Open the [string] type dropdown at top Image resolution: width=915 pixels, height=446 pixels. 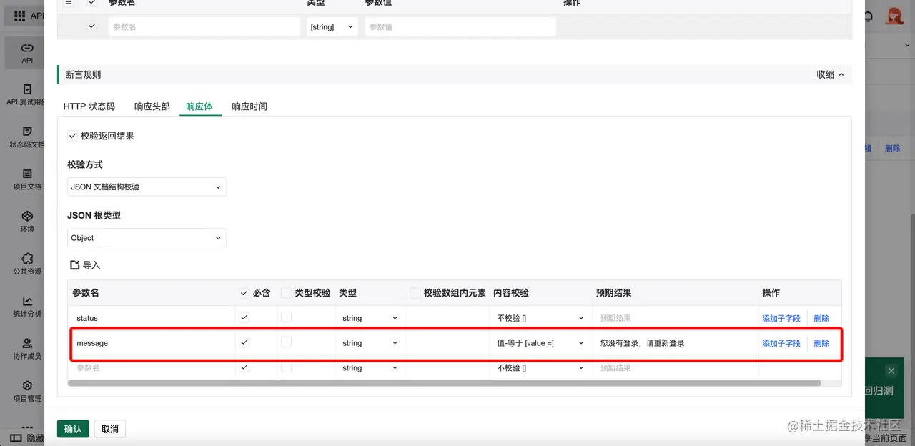tap(332, 27)
